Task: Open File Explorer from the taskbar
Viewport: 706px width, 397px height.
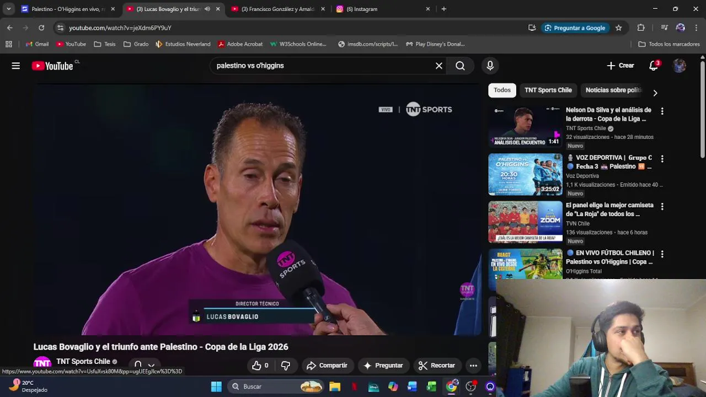Action: click(x=335, y=387)
